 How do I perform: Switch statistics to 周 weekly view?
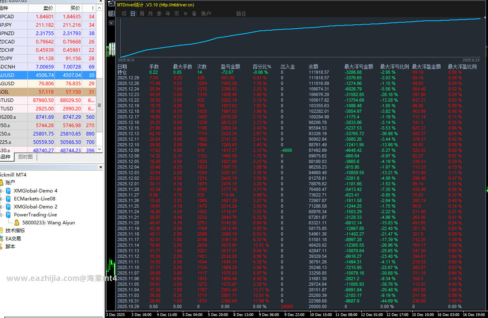(141, 14)
